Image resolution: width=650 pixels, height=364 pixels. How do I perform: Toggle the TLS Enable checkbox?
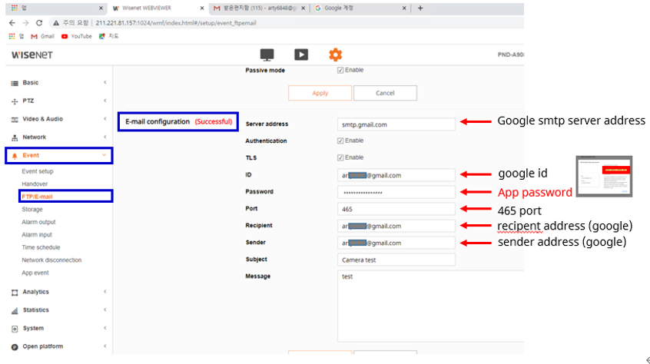(340, 157)
